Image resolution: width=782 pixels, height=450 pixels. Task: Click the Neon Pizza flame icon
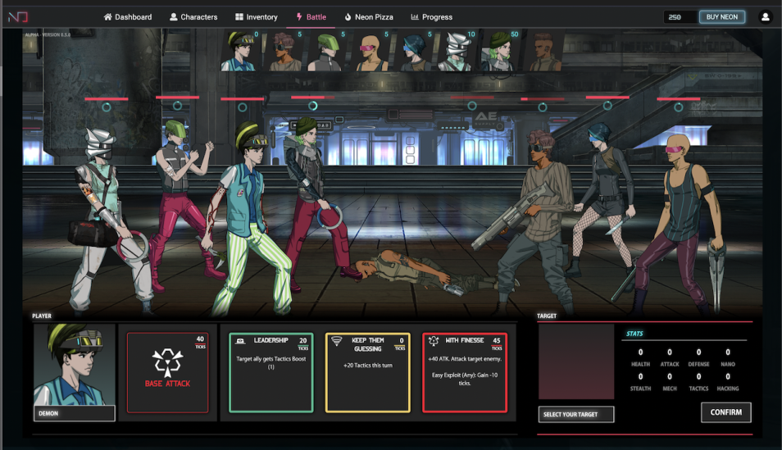[x=348, y=17]
